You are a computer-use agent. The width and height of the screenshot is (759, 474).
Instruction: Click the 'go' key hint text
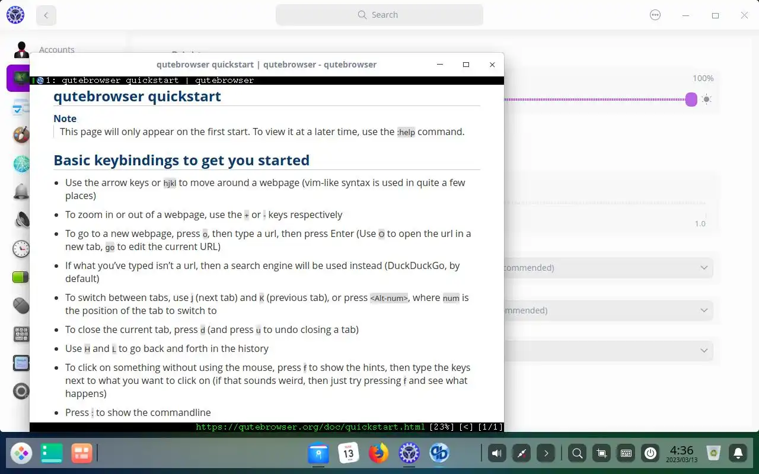[110, 247]
